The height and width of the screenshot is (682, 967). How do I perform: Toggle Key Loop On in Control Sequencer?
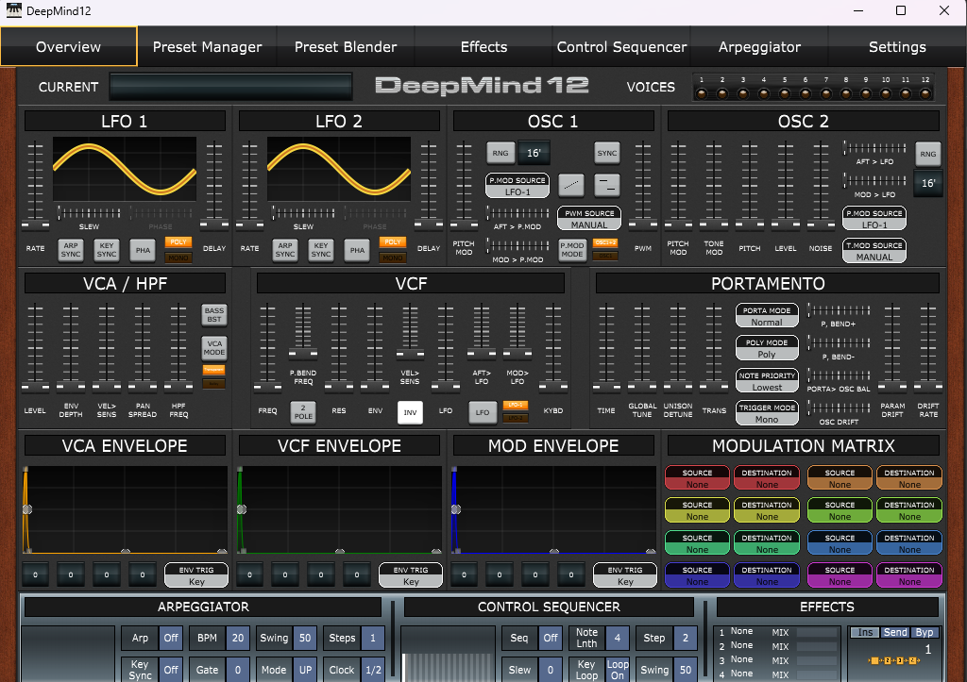tap(618, 670)
